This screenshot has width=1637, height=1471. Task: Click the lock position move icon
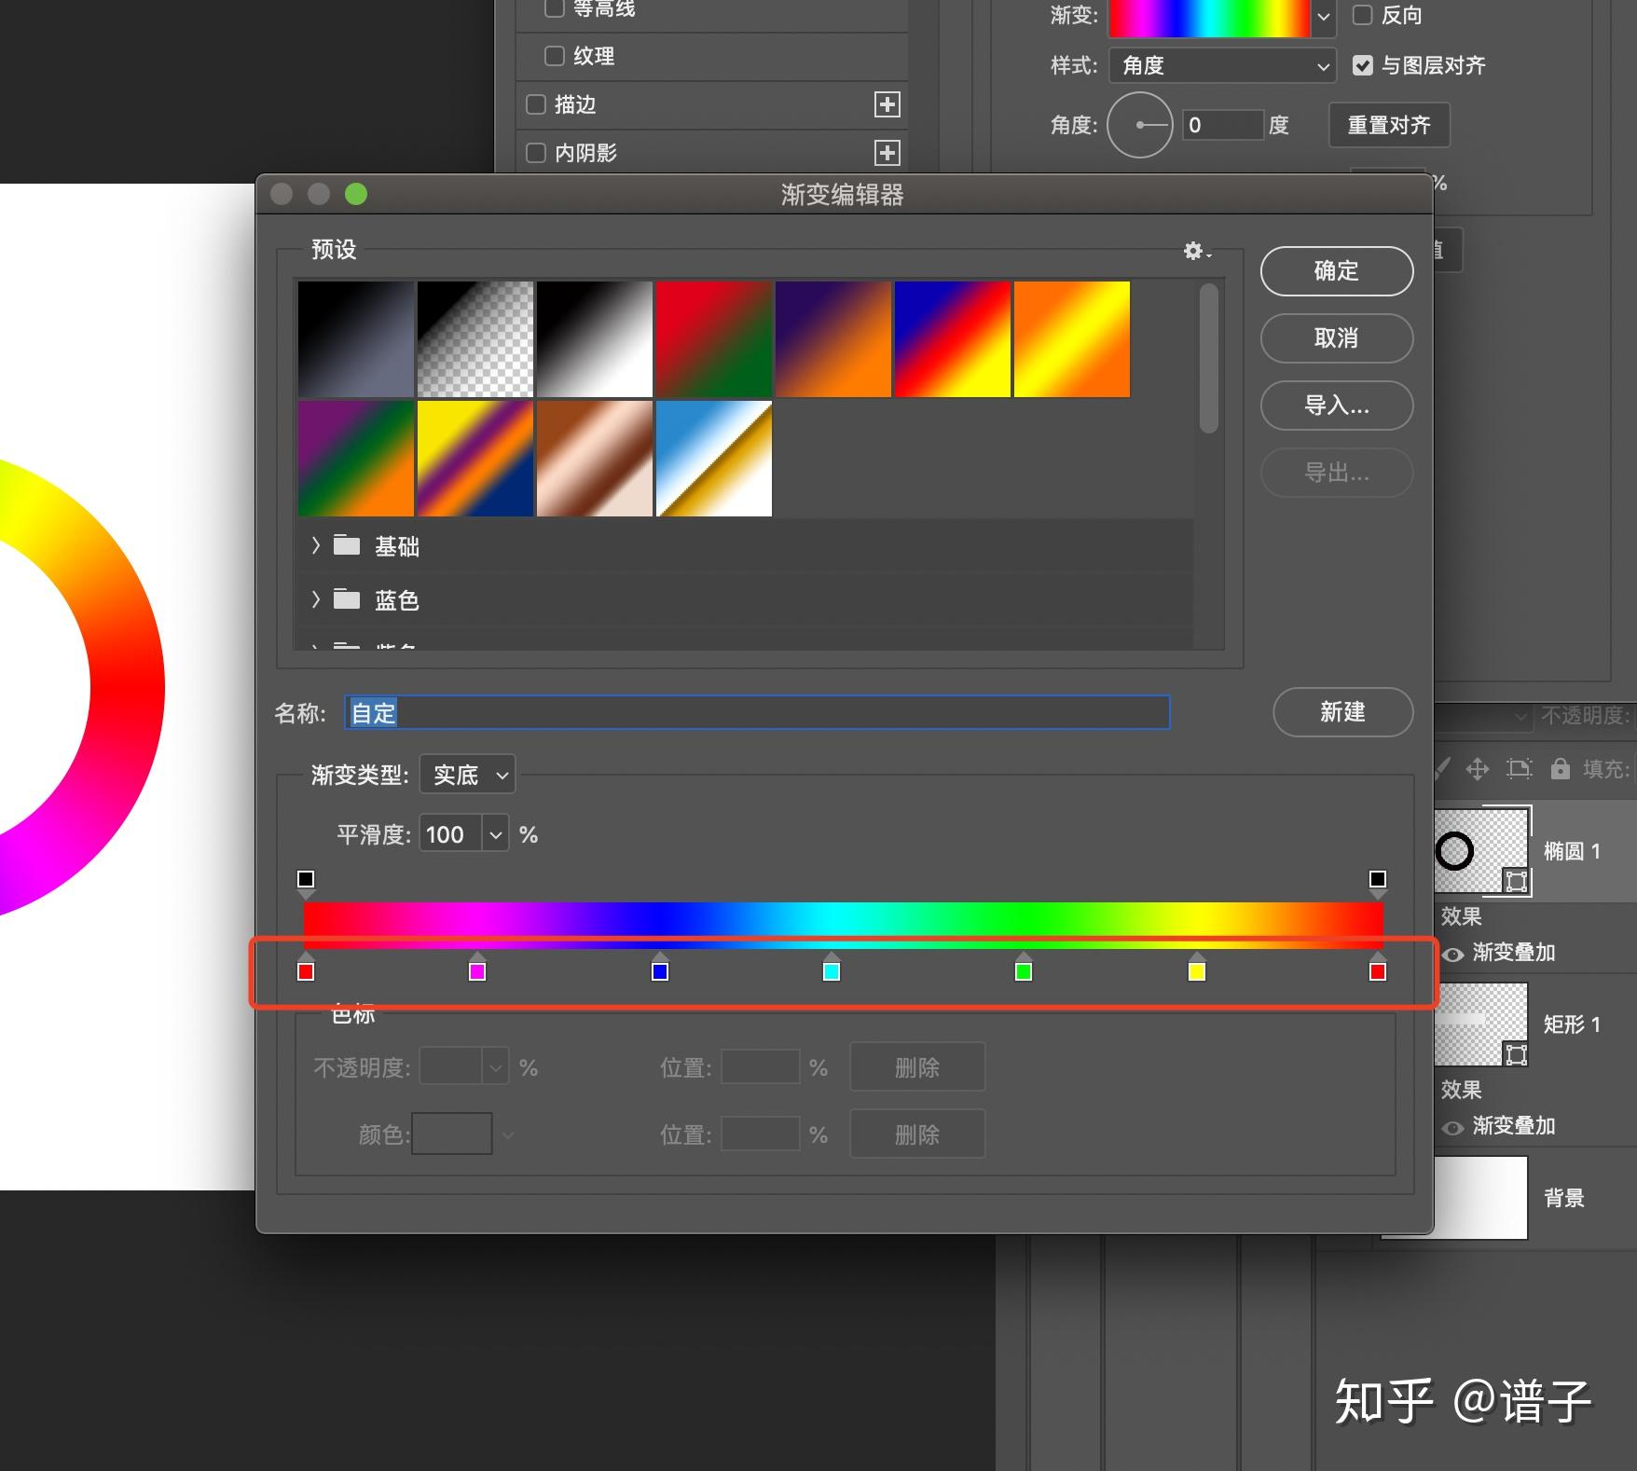[x=1477, y=768]
